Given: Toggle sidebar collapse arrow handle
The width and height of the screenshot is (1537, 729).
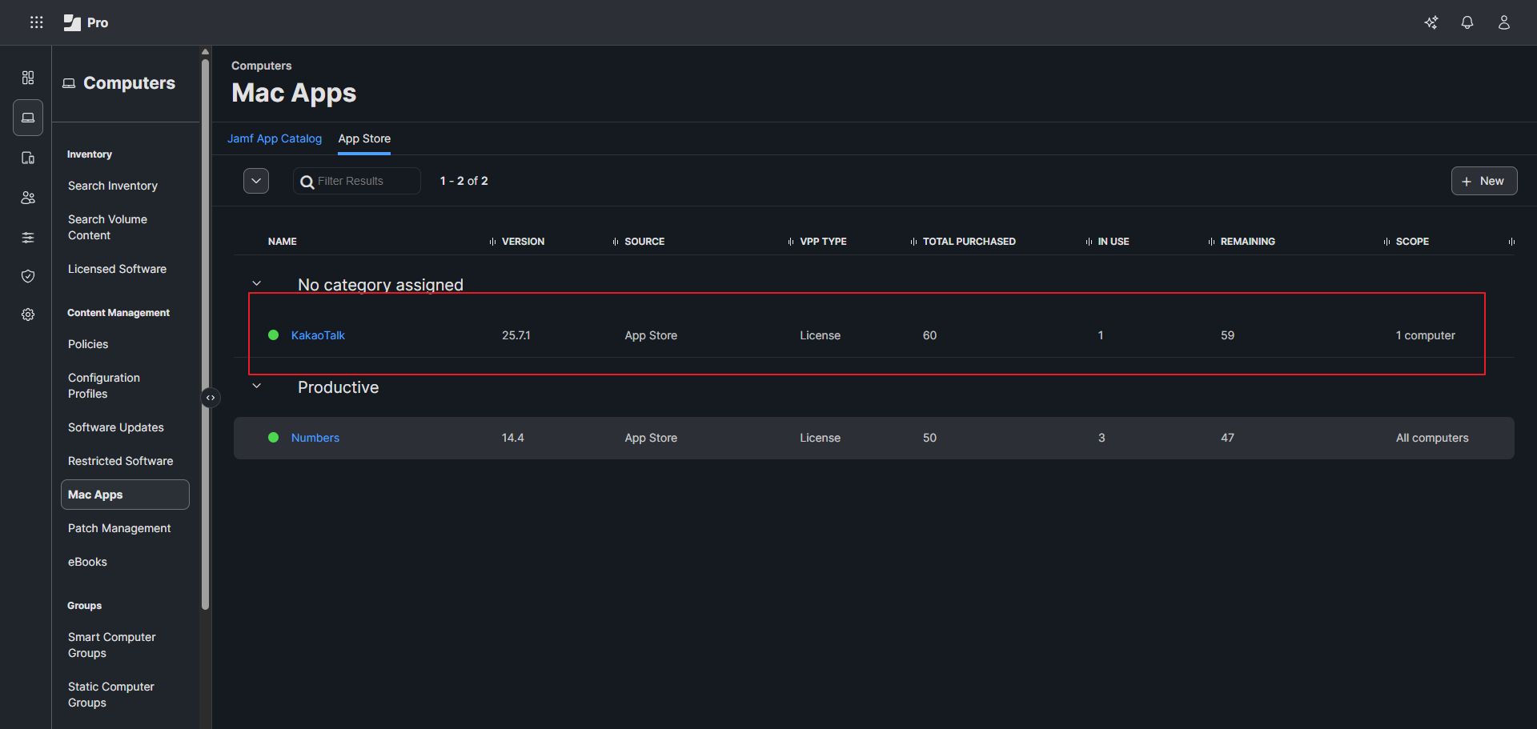Looking at the screenshot, I should [211, 398].
